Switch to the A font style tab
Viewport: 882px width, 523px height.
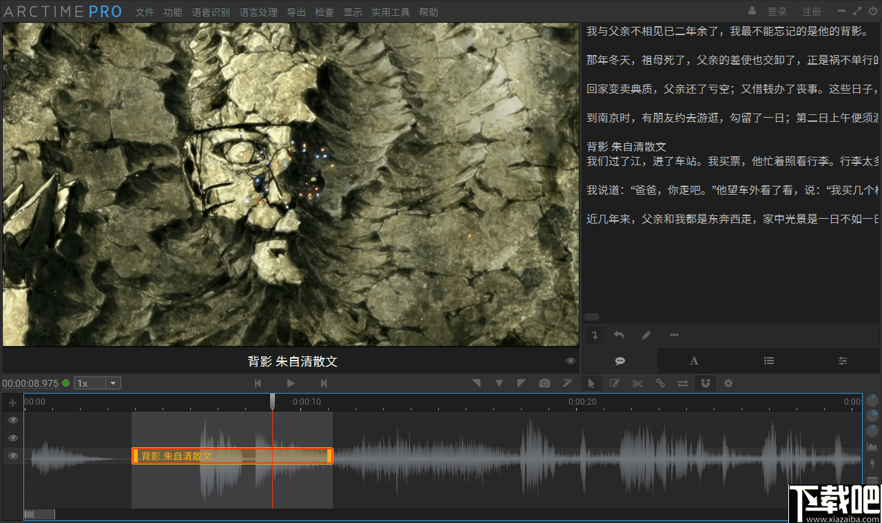(x=694, y=361)
